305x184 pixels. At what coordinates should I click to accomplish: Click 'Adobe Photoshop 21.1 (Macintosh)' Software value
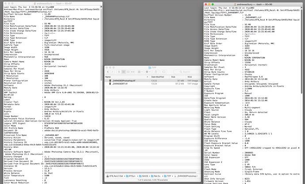point(63,86)
